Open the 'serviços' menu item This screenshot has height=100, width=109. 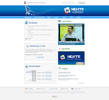[56, 17]
